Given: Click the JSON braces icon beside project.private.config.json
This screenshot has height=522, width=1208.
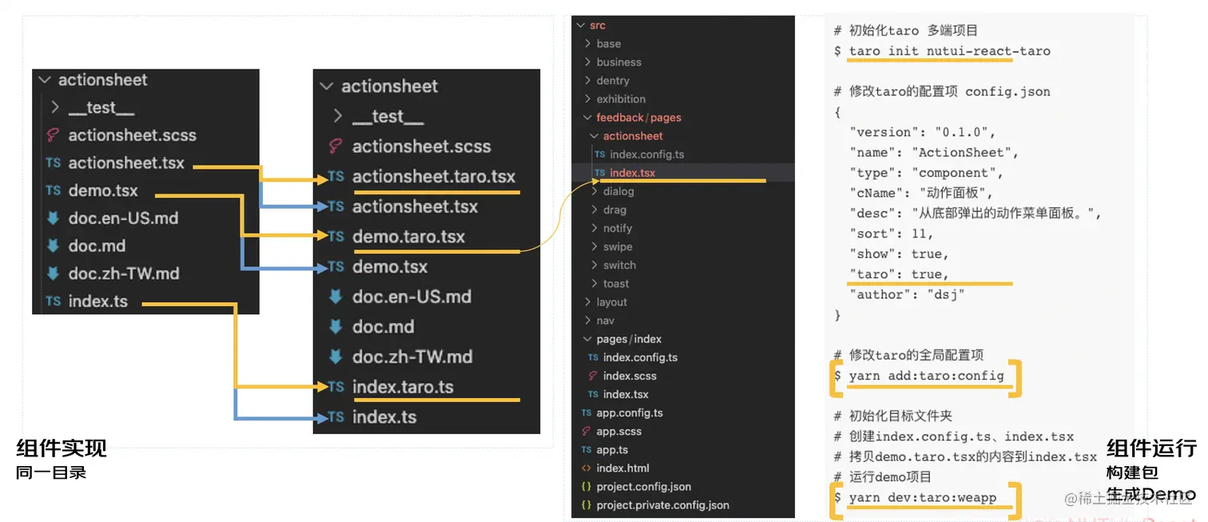Looking at the screenshot, I should [x=586, y=505].
